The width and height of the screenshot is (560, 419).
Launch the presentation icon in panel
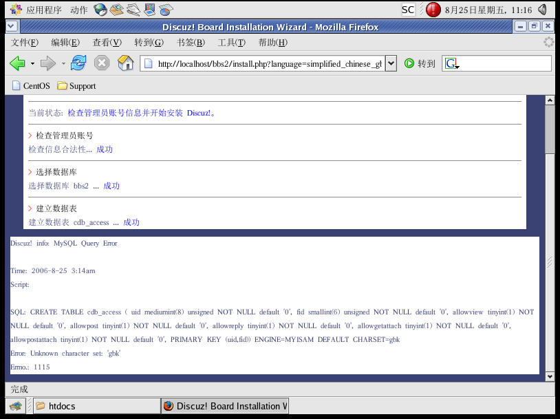(150, 10)
